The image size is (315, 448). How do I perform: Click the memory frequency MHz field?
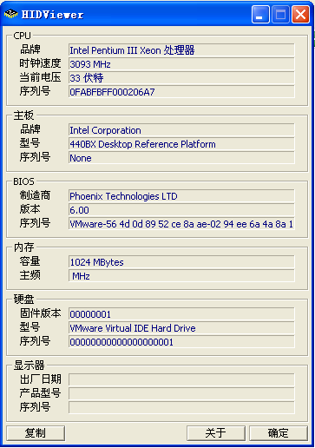tap(181, 276)
